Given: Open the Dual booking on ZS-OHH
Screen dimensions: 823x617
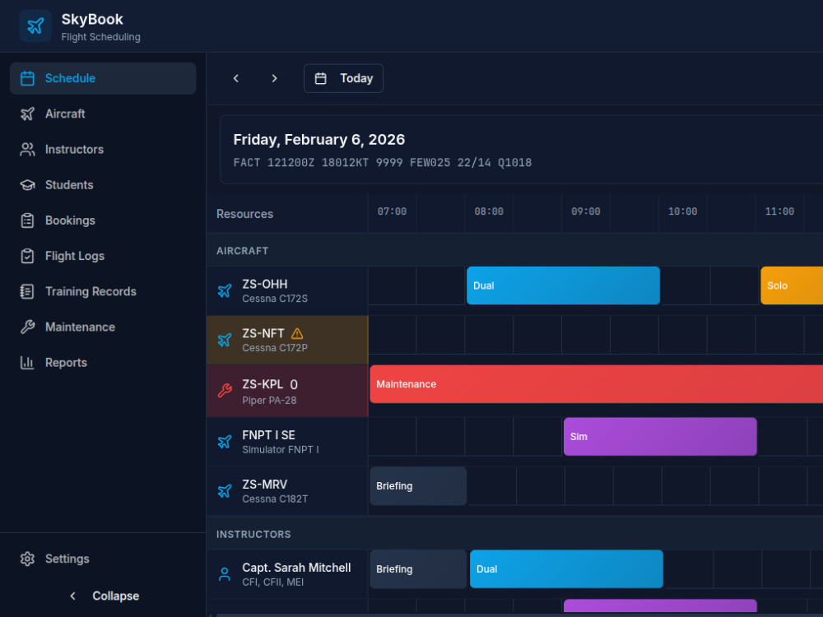Looking at the screenshot, I should [563, 285].
